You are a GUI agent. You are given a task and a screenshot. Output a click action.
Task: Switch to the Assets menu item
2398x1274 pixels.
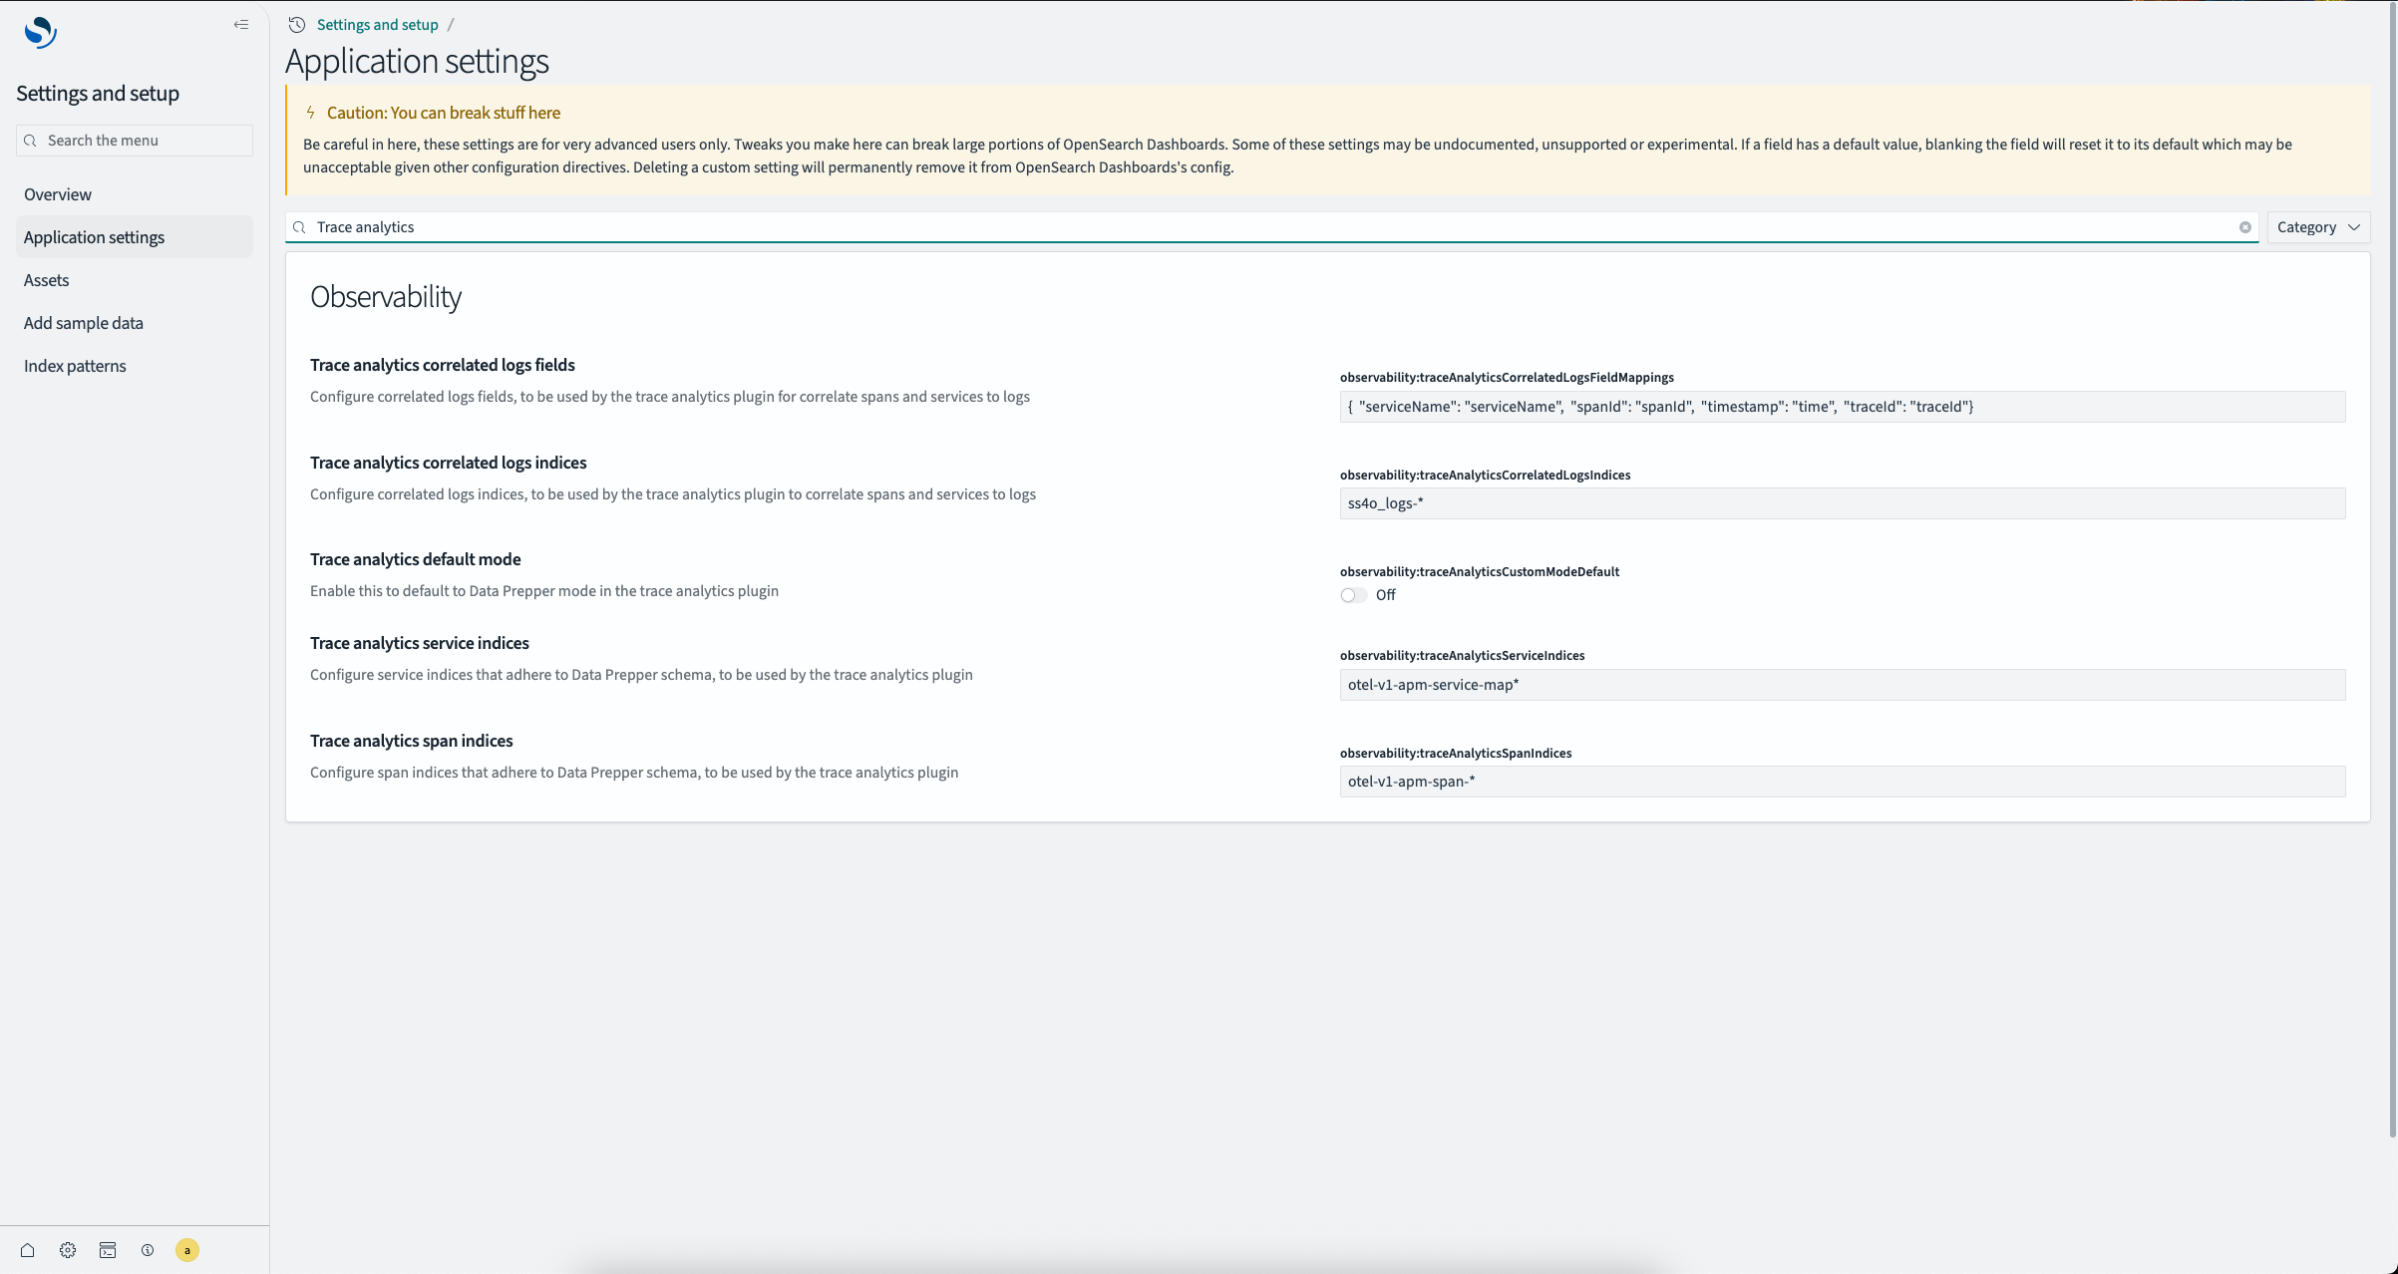46,280
